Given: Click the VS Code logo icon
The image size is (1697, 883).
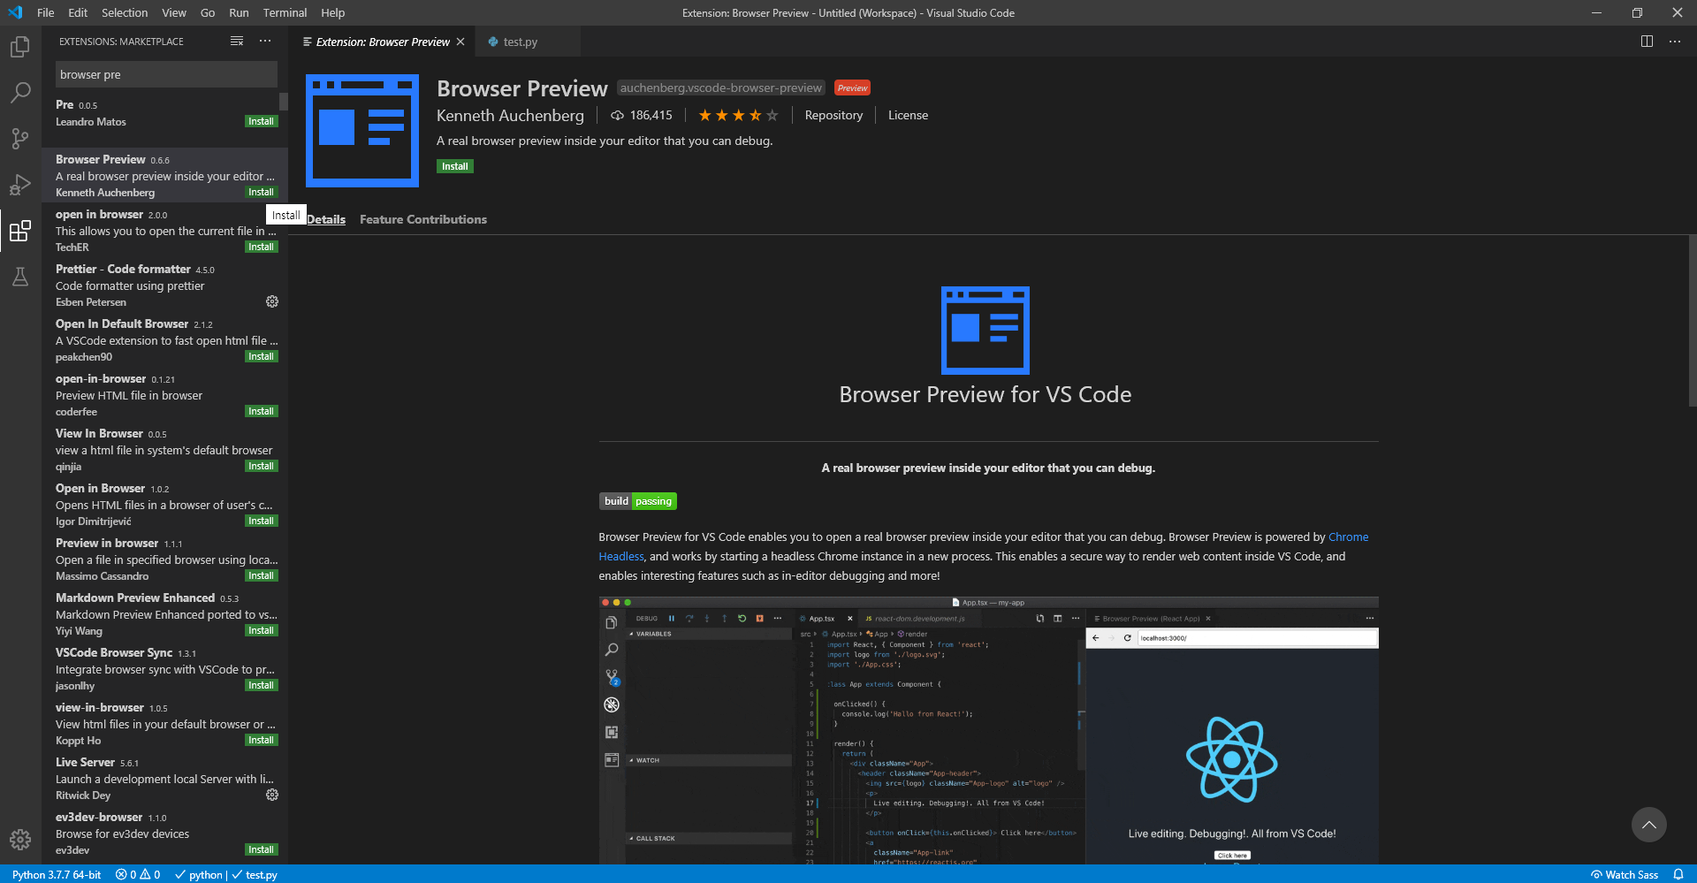Looking at the screenshot, I should [15, 12].
